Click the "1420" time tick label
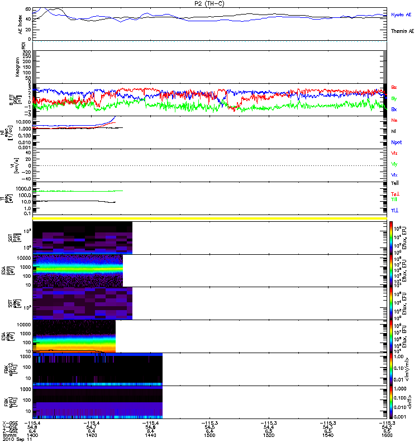Screen dimensions: 419x447 pos(92,435)
